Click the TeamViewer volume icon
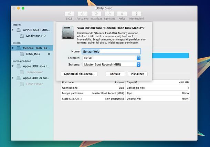The image size is (210, 147). point(22,72)
